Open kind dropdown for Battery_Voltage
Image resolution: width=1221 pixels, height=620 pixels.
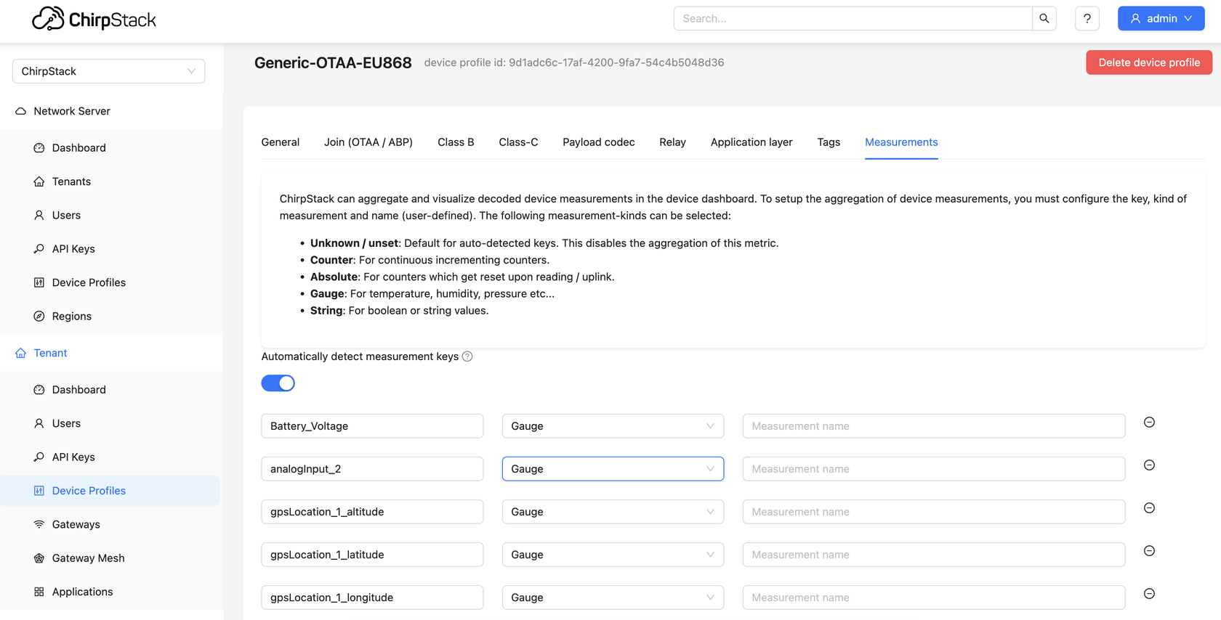[x=613, y=426]
